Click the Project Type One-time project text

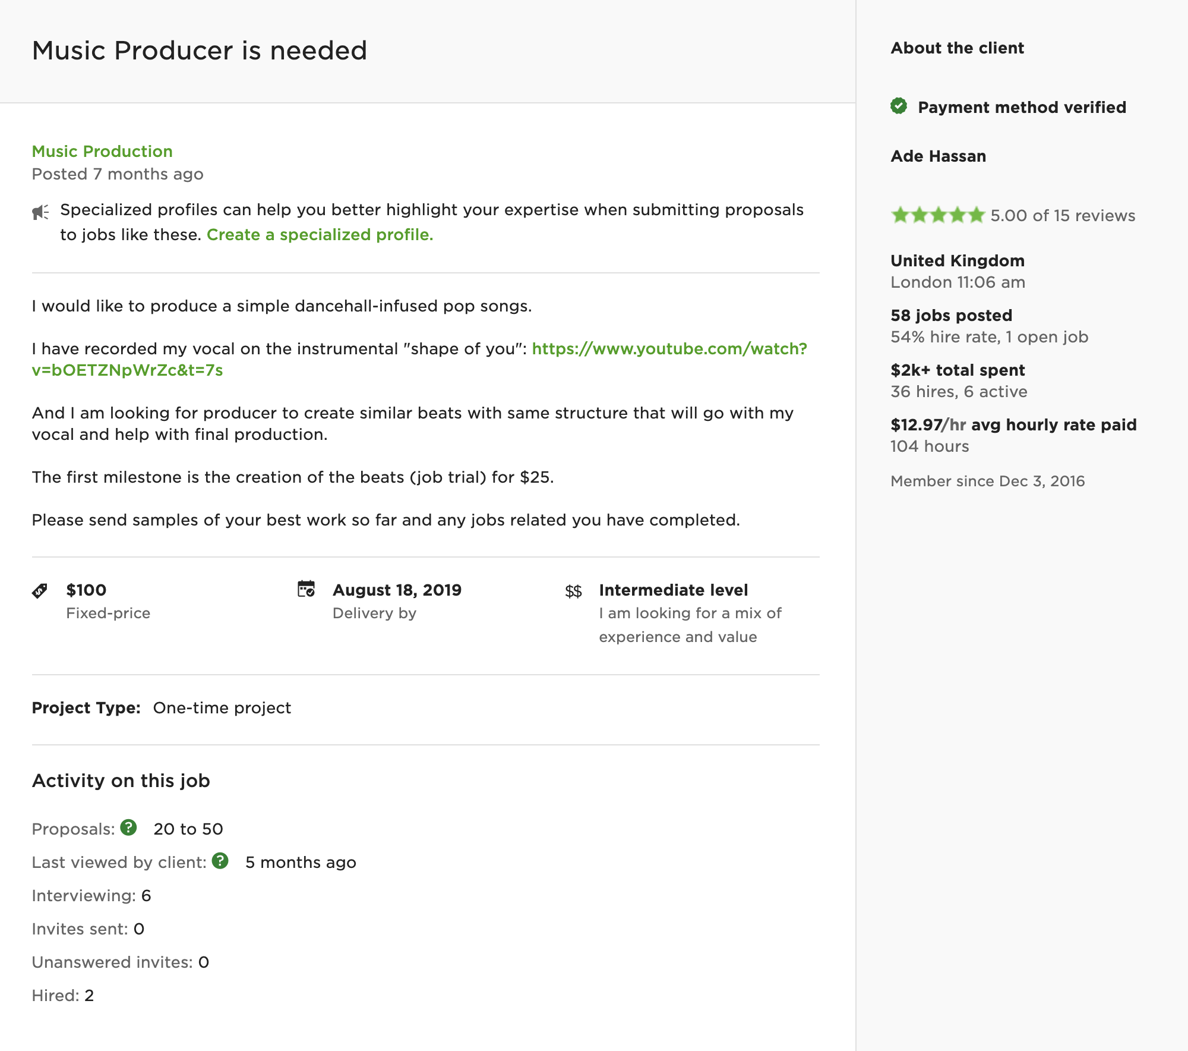162,707
